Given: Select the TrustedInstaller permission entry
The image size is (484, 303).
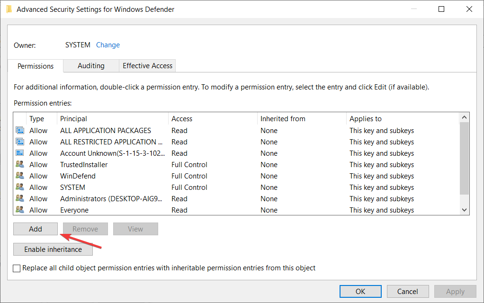Looking at the screenshot, I should coord(84,165).
